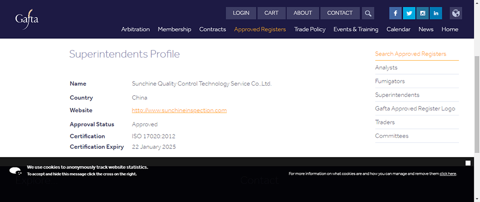This screenshot has height=202, width=480.
Task: Click the cookie info 'click here' link
Action: click(x=448, y=174)
